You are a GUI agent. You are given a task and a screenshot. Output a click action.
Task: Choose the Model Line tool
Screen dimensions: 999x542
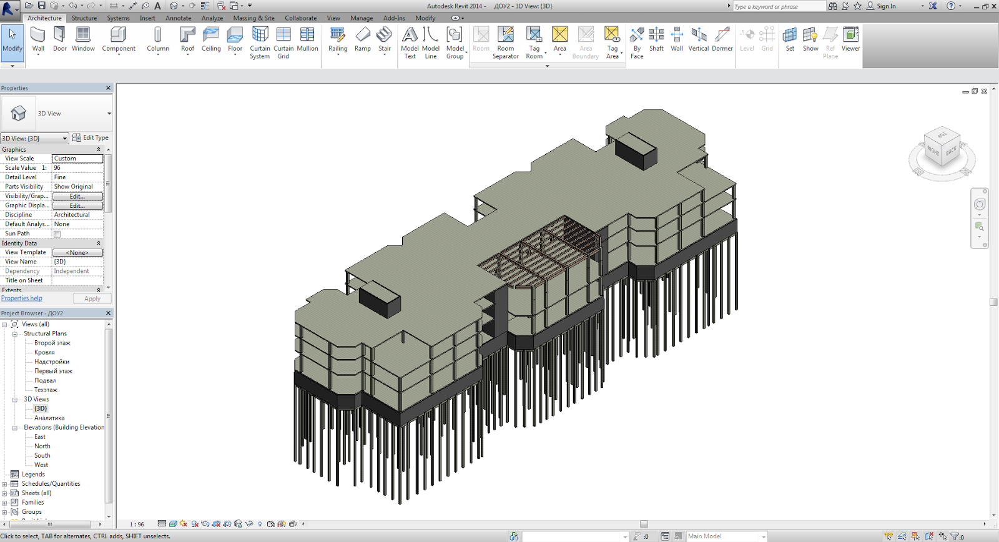431,43
